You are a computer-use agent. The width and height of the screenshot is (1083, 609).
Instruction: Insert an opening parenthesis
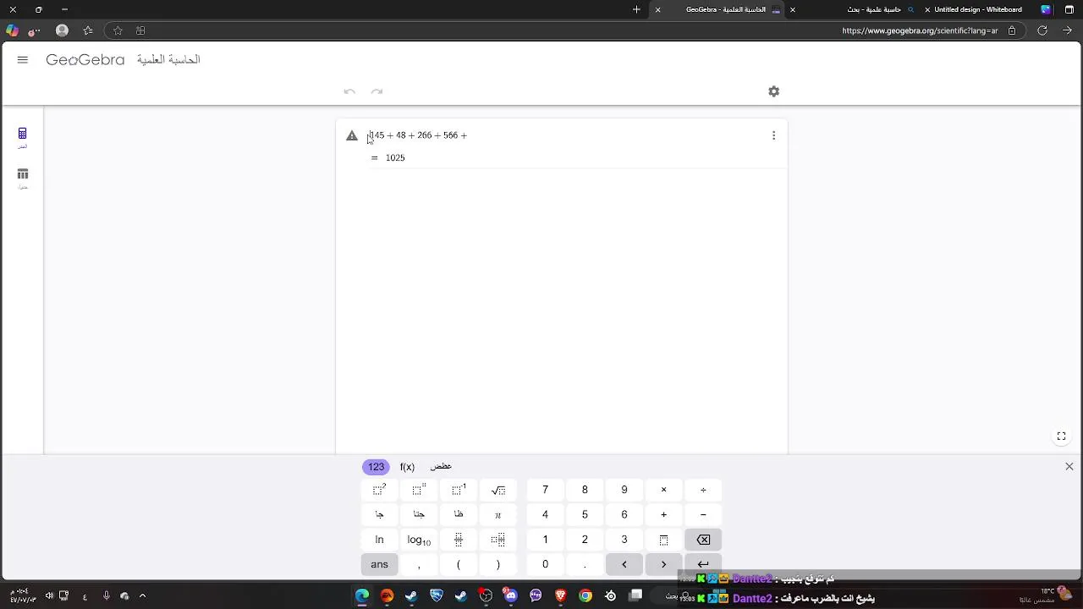coord(459,564)
